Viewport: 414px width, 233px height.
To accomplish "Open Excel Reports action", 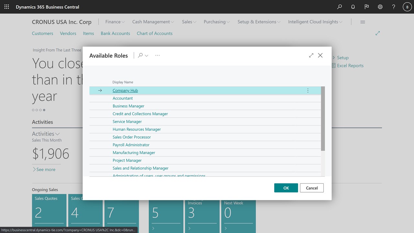I will (x=348, y=66).
